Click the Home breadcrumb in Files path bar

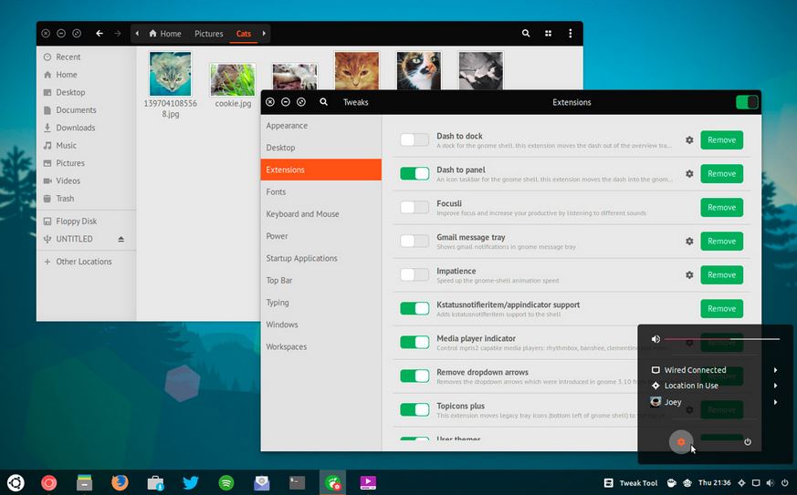click(165, 34)
